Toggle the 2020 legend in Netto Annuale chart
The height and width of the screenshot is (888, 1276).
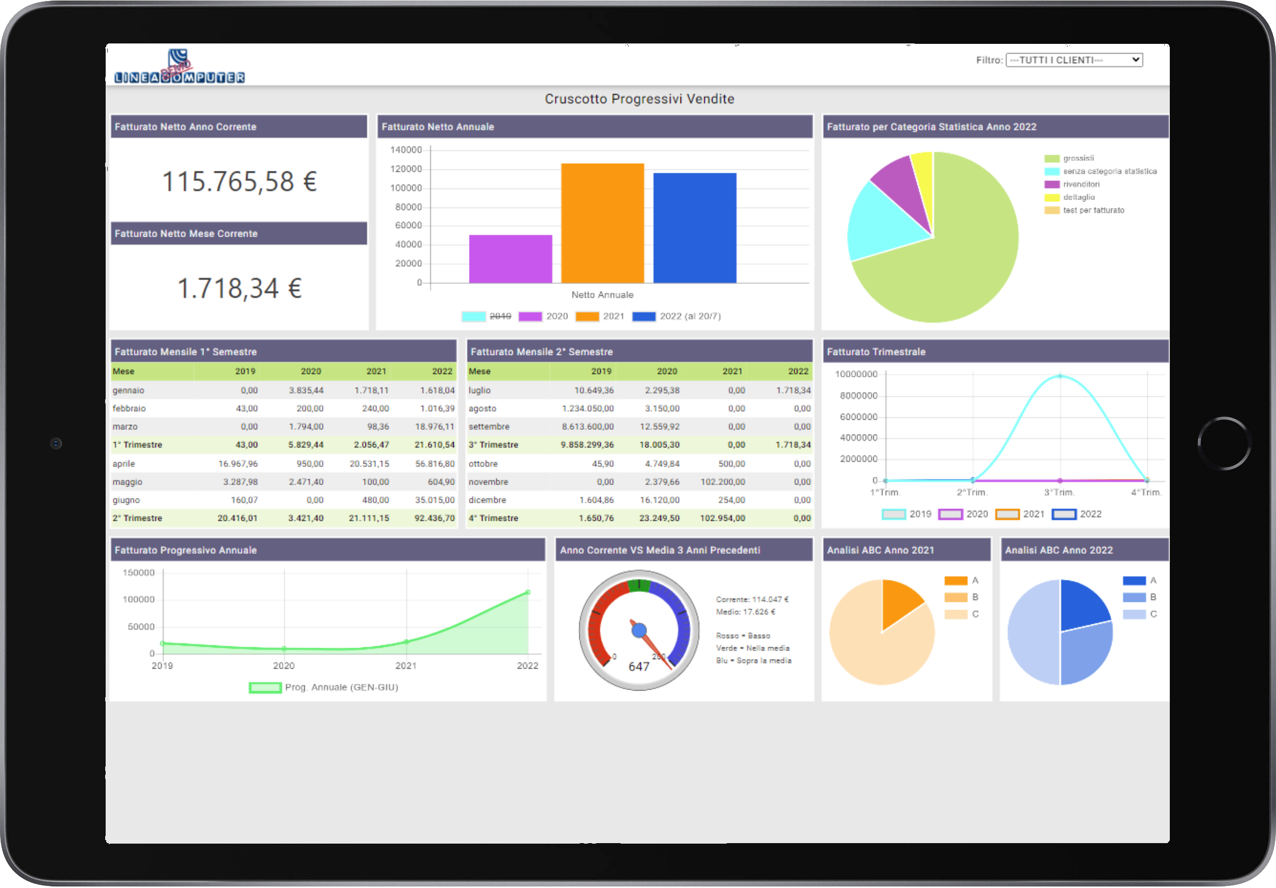coord(543,317)
